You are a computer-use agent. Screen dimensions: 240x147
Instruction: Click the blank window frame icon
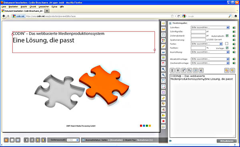coord(164,35)
